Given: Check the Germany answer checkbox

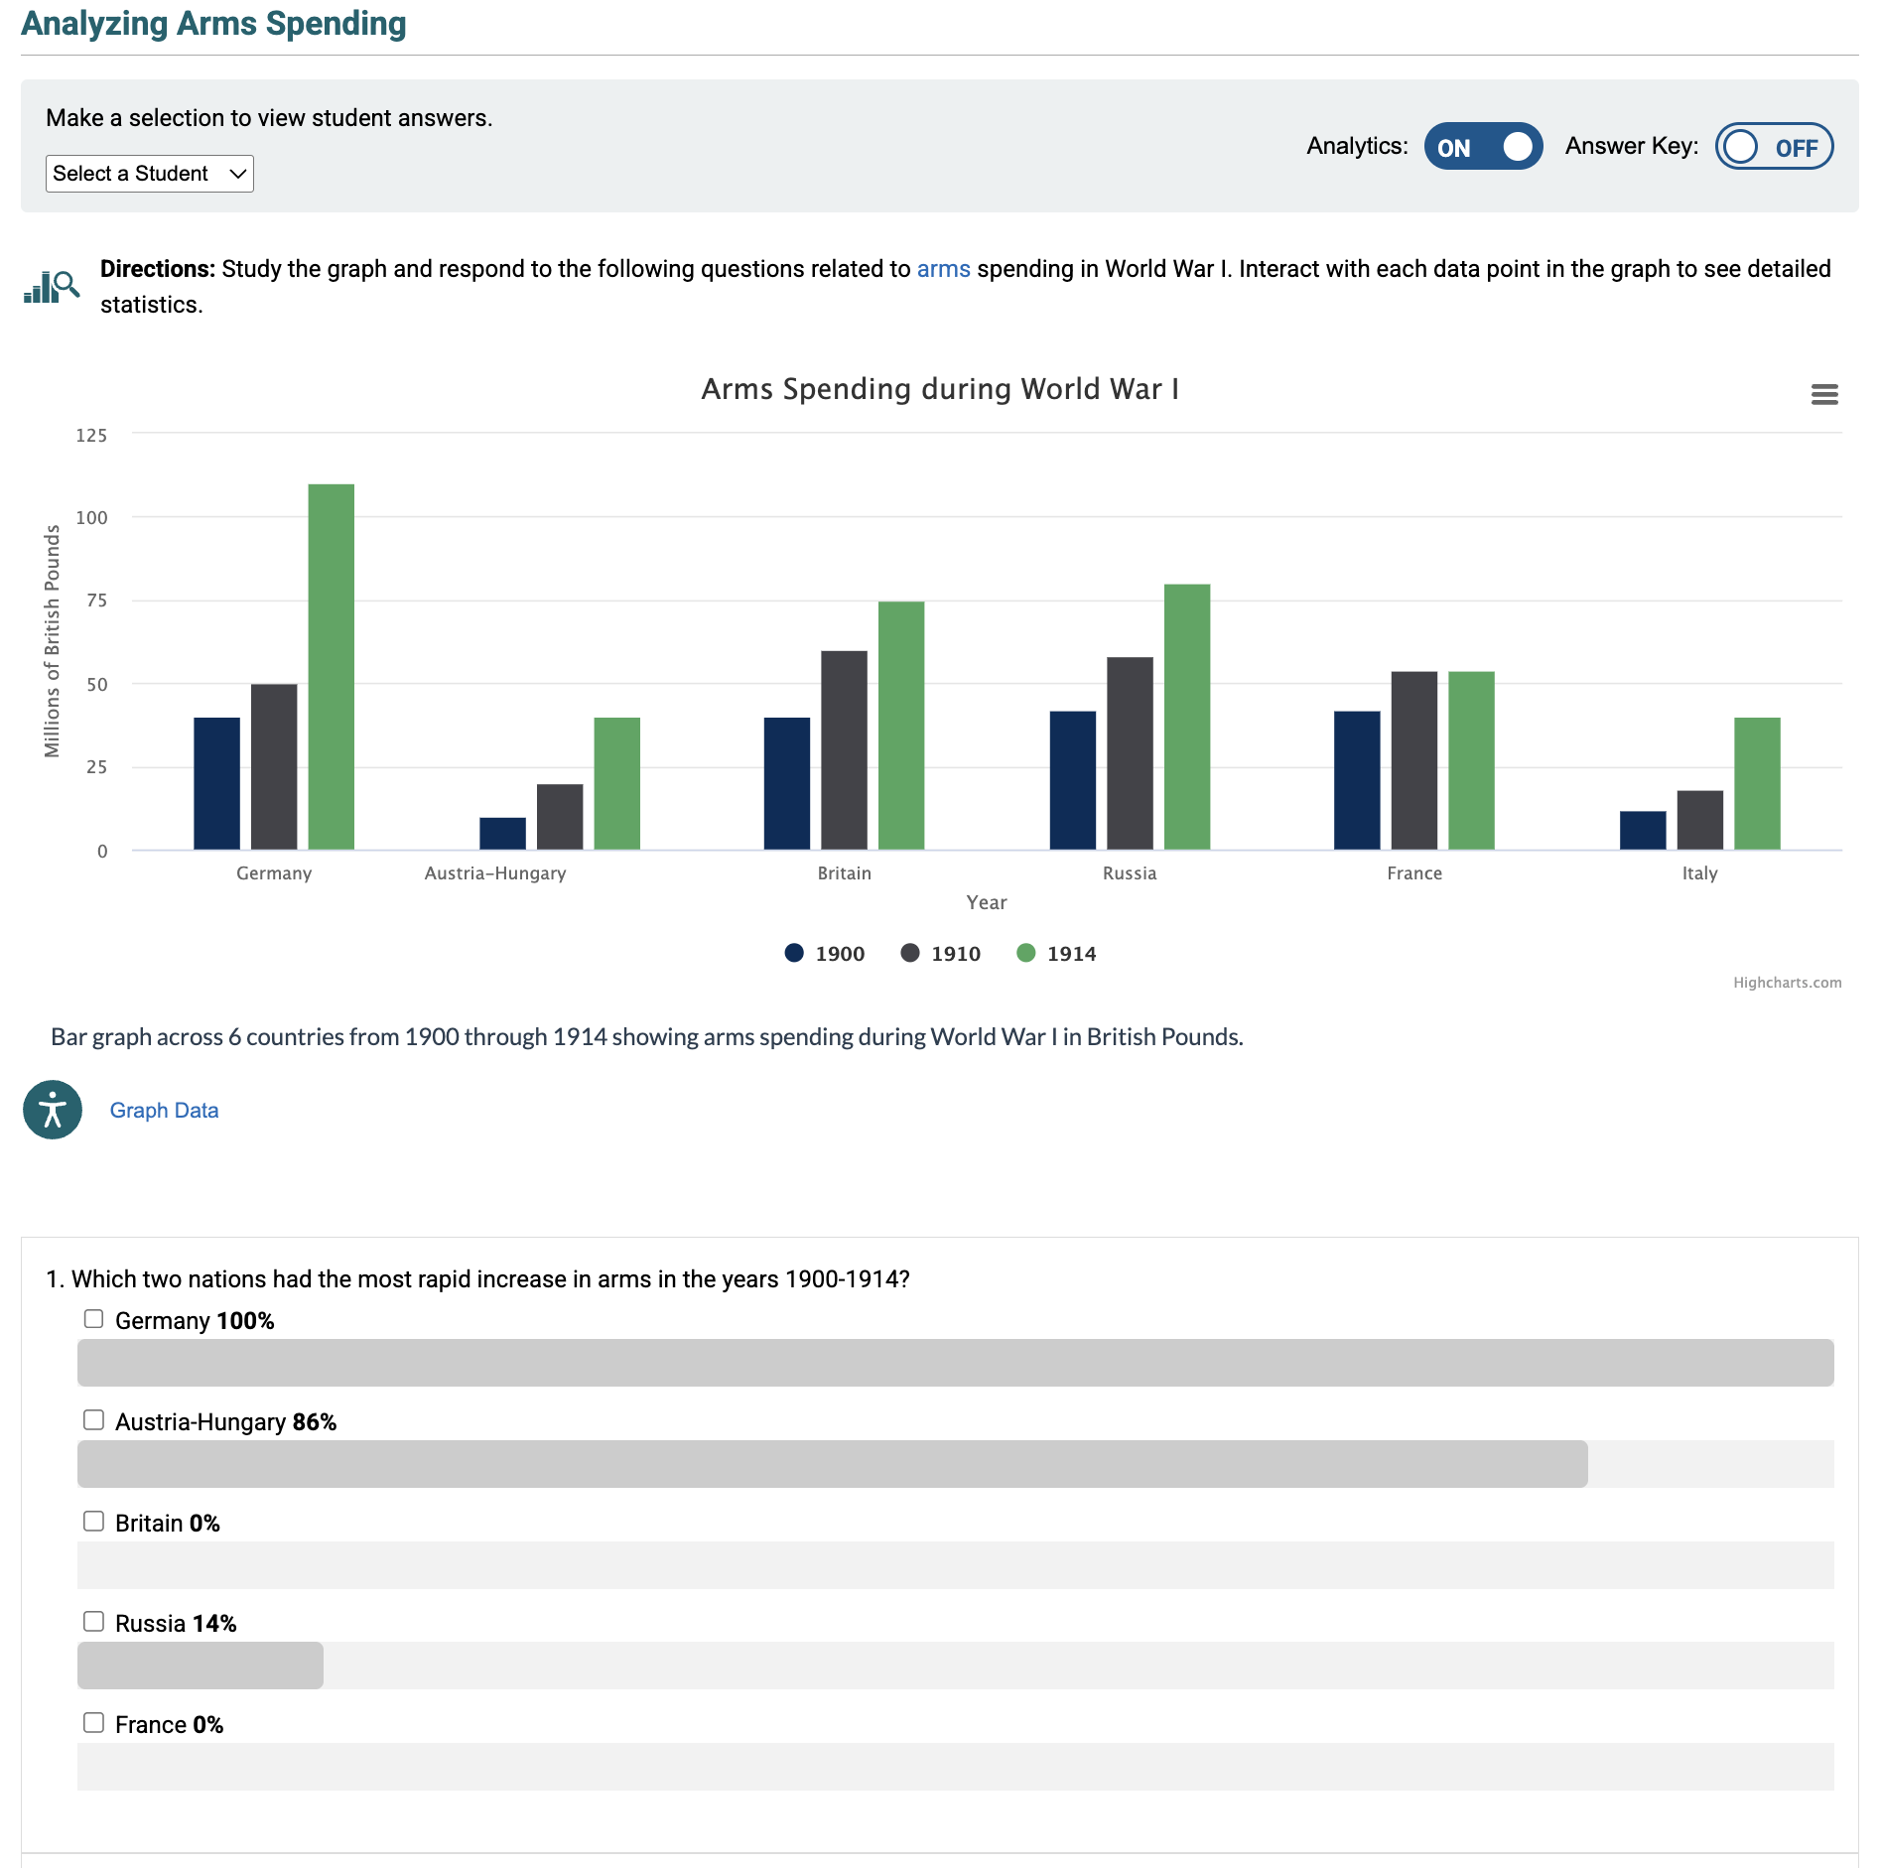Looking at the screenshot, I should tap(94, 1318).
